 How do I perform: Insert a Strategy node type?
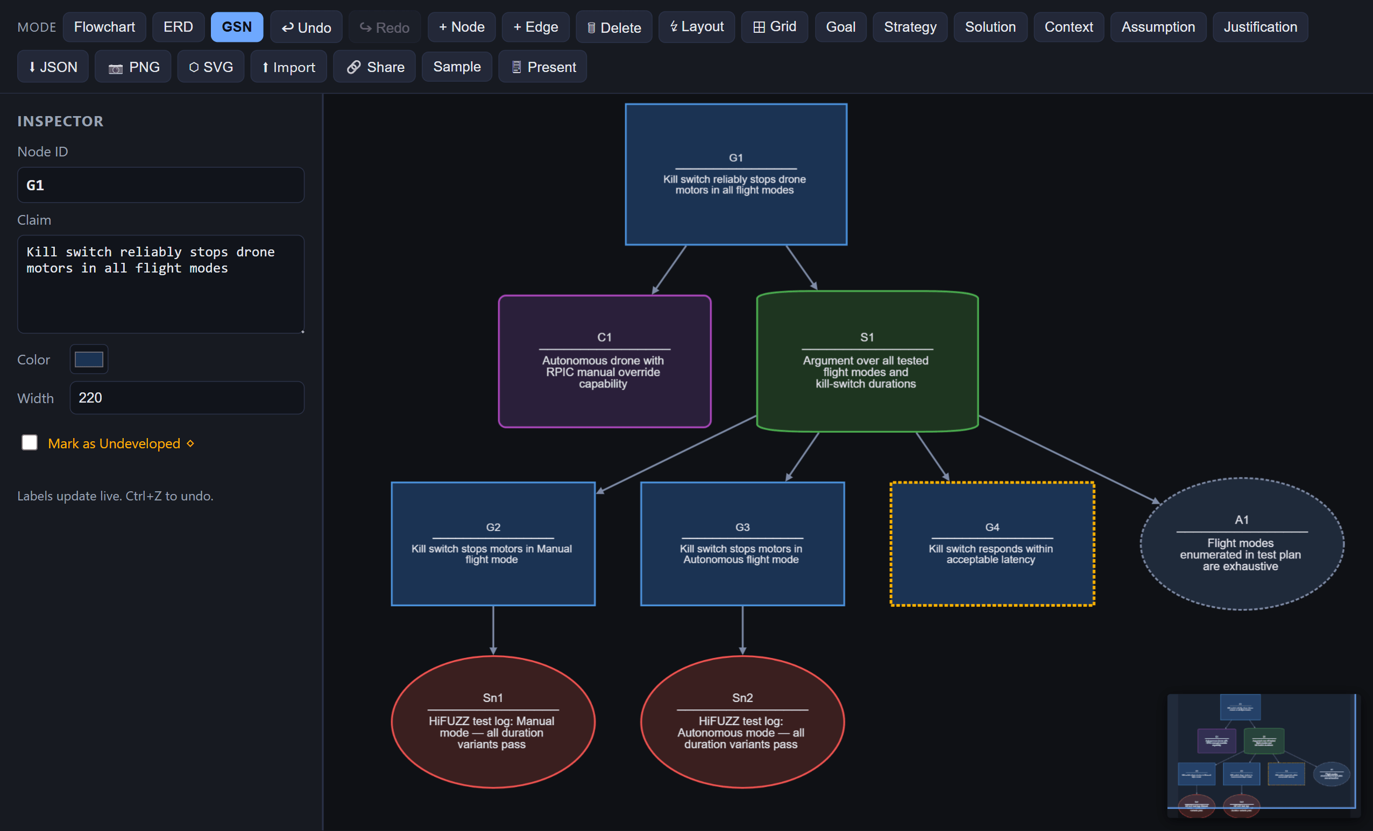coord(910,27)
